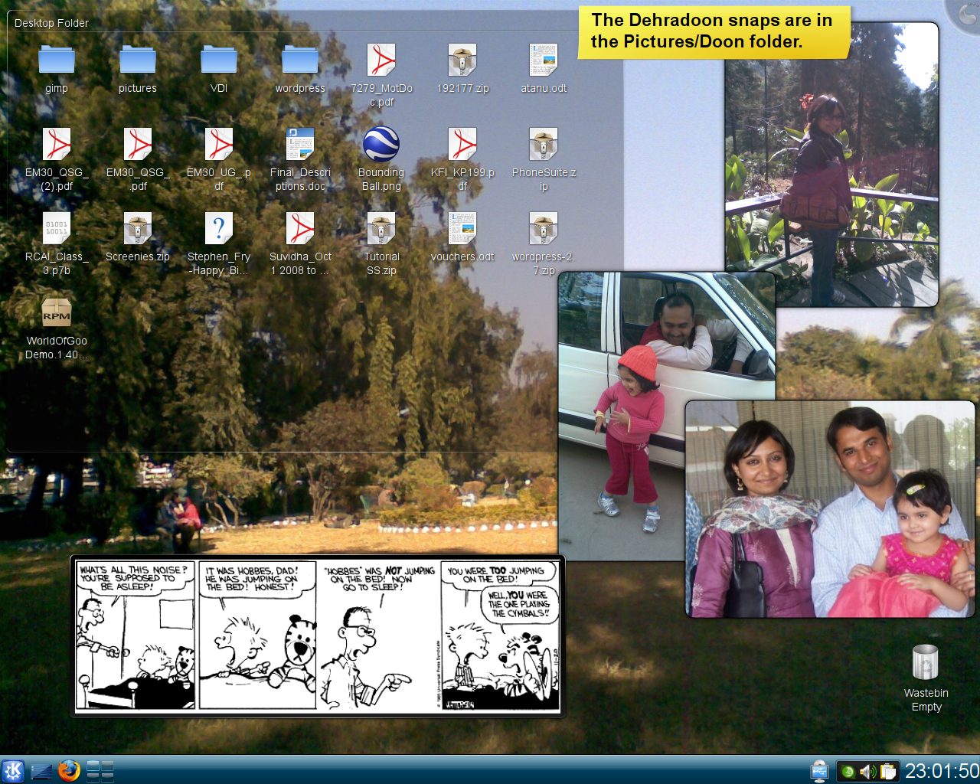Open the atanu.odt document
980x784 pixels.
(x=544, y=60)
